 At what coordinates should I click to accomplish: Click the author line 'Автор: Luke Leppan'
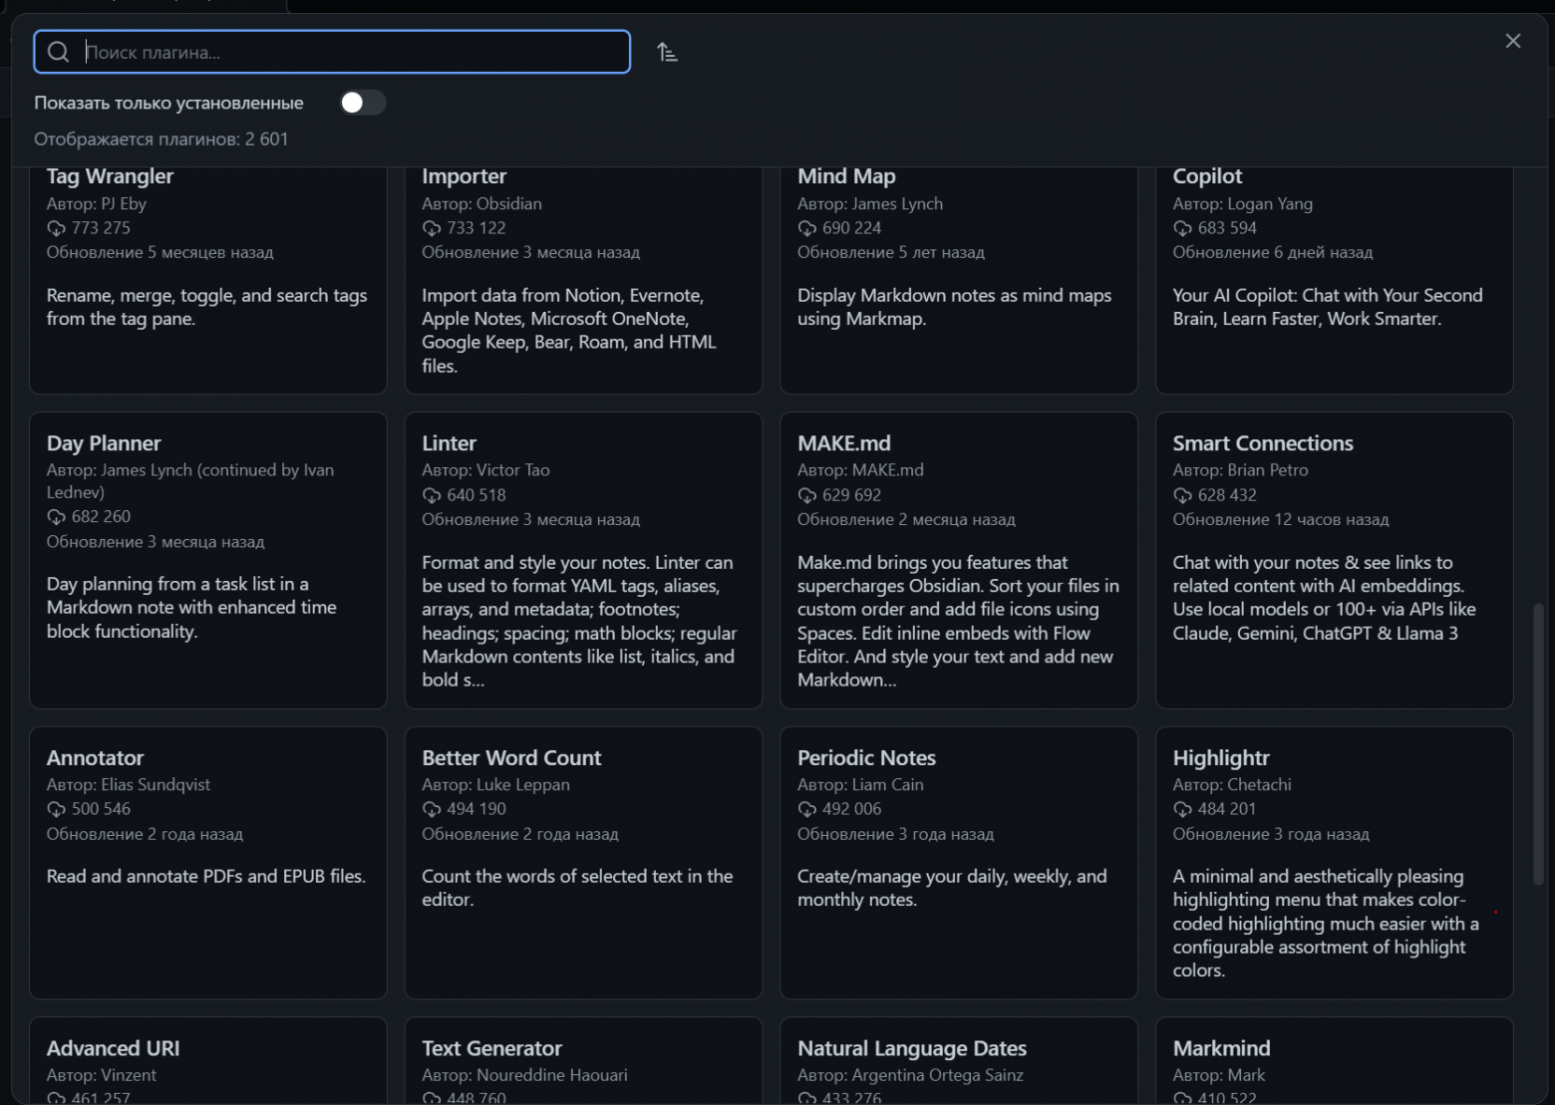(495, 785)
